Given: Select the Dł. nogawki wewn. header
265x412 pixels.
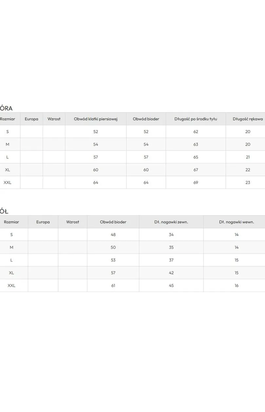Looking at the screenshot, I should (x=237, y=222).
